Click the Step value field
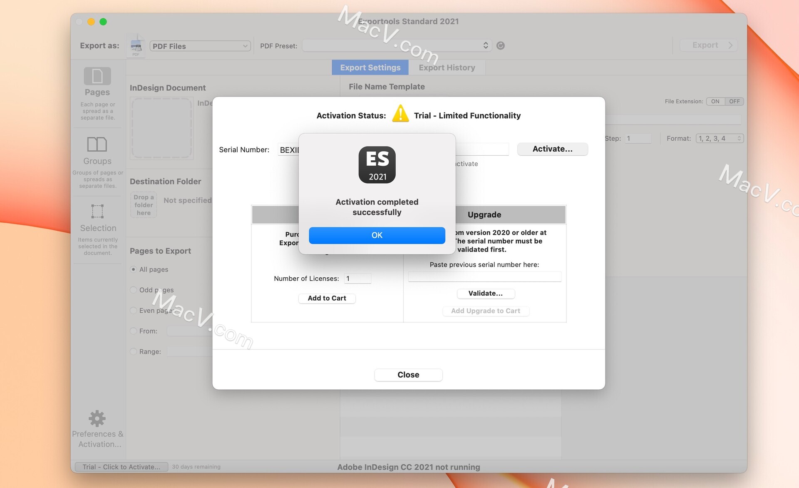 coord(638,138)
